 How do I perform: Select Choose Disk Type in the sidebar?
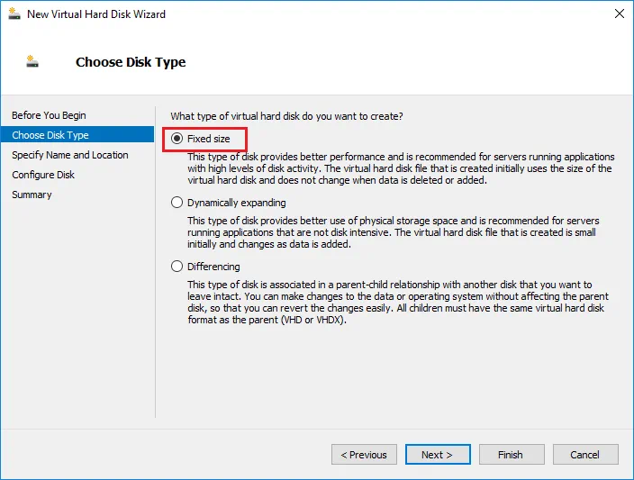pos(50,135)
